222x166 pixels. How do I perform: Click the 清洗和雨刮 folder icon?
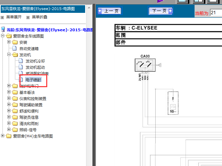tap(15, 123)
